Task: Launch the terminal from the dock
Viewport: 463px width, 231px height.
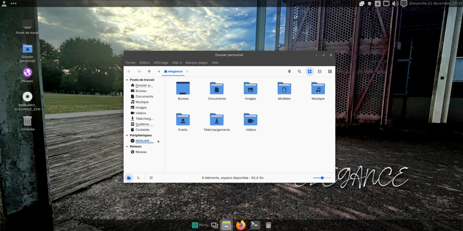Action: (x=255, y=225)
